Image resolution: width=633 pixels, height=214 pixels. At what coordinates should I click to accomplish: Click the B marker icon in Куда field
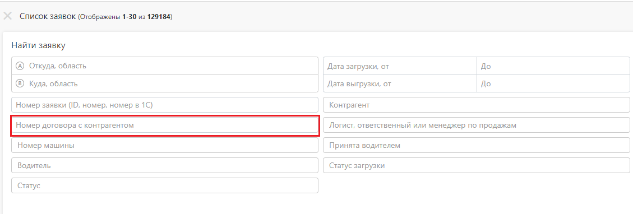click(x=20, y=84)
